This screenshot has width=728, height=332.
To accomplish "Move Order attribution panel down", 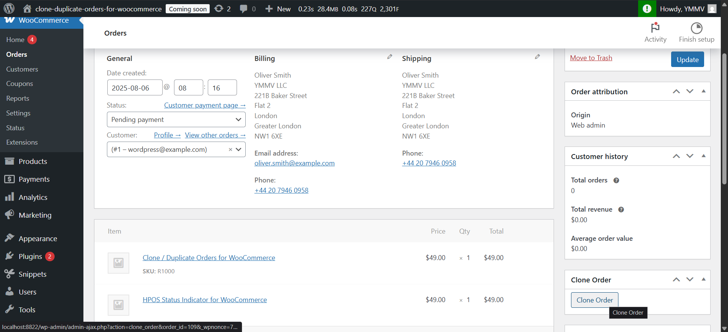I will coord(690,91).
